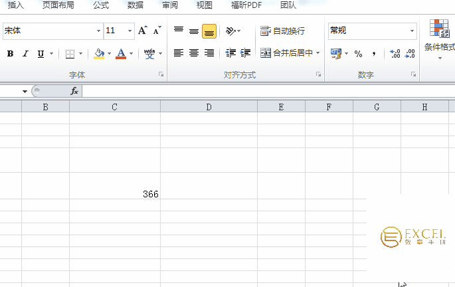Apply percent style
The image size is (455, 287).
(x=359, y=54)
